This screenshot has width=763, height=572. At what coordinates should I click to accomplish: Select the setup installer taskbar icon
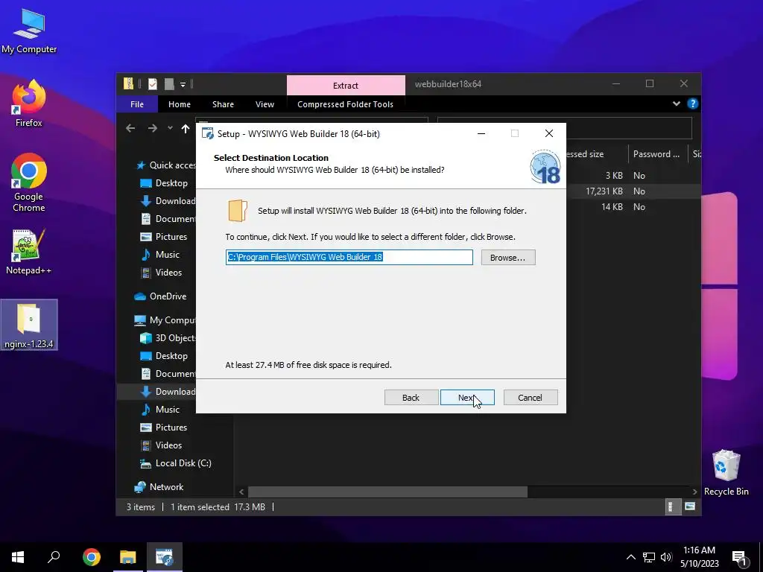coord(165,557)
